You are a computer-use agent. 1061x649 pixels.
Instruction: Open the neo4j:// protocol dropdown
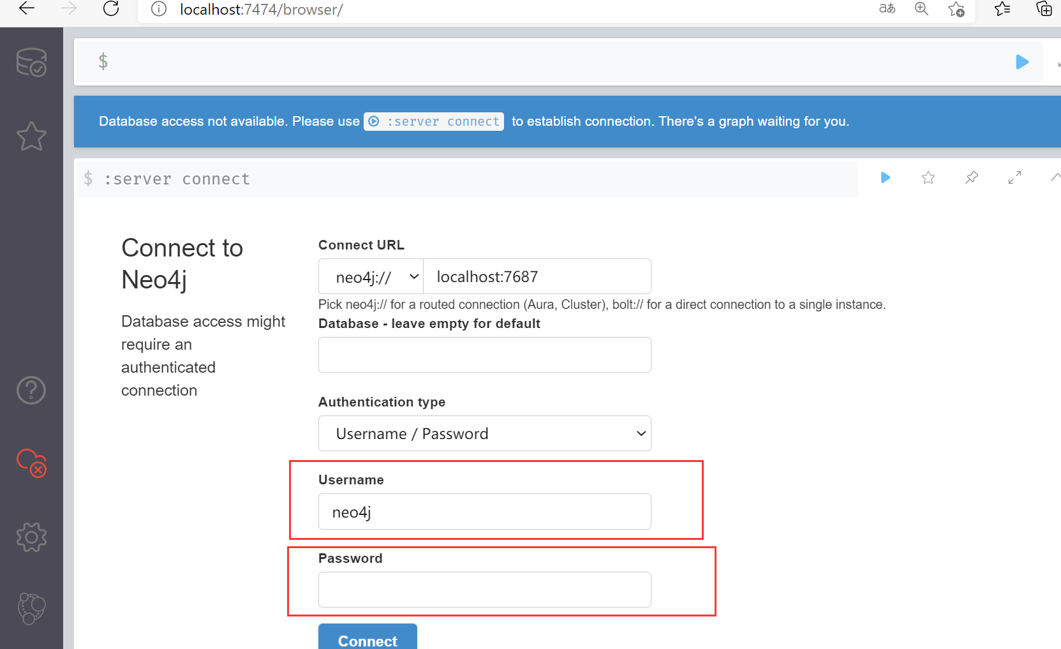[x=371, y=277]
